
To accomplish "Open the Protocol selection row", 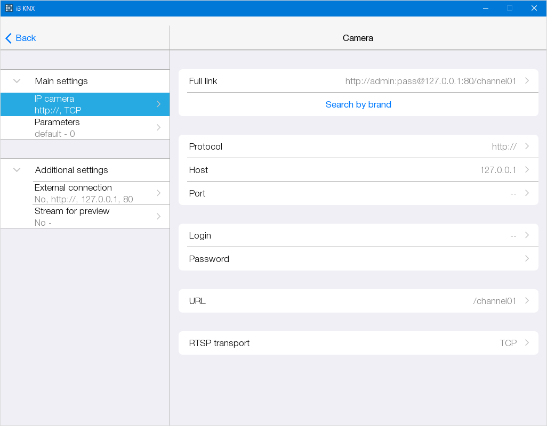I will point(358,146).
